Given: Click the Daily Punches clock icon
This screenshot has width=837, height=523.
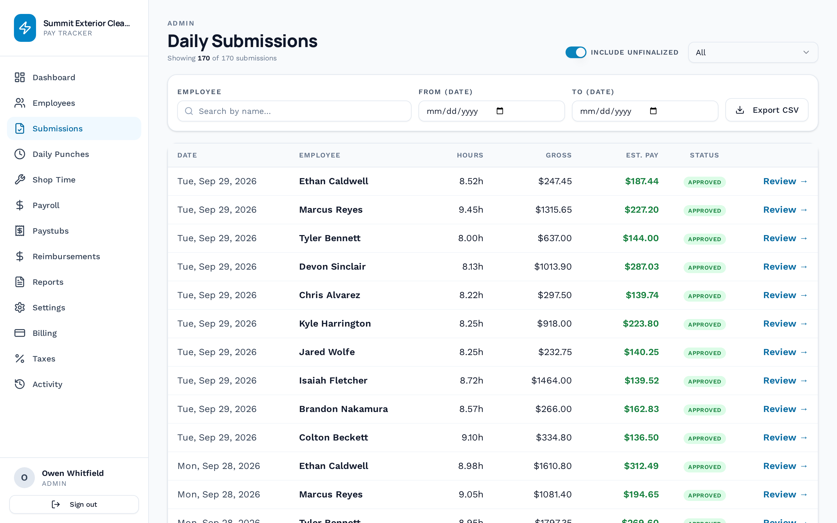Looking at the screenshot, I should pos(20,154).
